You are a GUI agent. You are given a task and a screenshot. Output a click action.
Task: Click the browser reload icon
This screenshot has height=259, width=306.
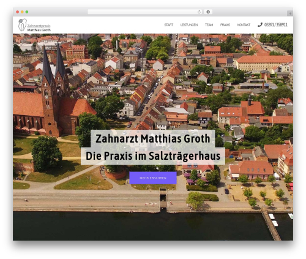coord(199,12)
